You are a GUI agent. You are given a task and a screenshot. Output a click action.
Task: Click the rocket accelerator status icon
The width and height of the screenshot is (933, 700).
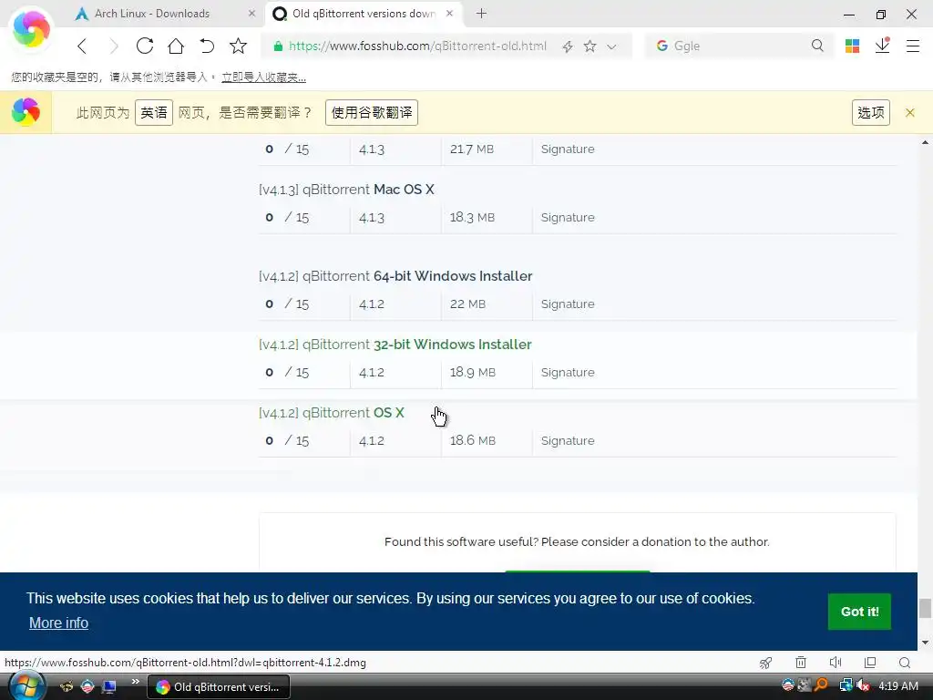pos(765,663)
